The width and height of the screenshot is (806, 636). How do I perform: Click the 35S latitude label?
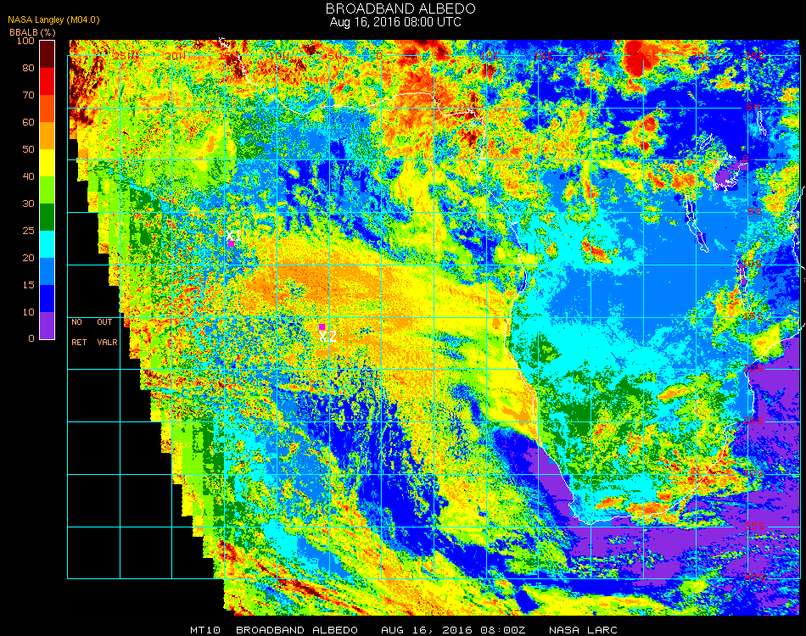[754, 526]
